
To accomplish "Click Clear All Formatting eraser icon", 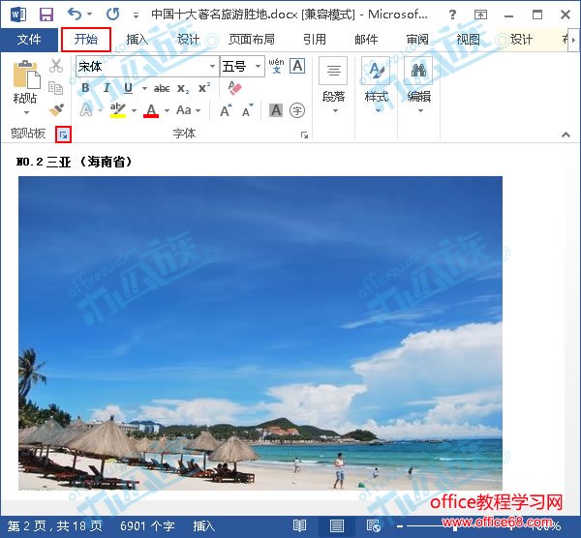I will (x=234, y=88).
